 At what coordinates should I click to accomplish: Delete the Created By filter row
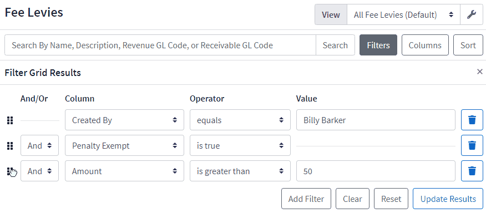(x=472, y=120)
